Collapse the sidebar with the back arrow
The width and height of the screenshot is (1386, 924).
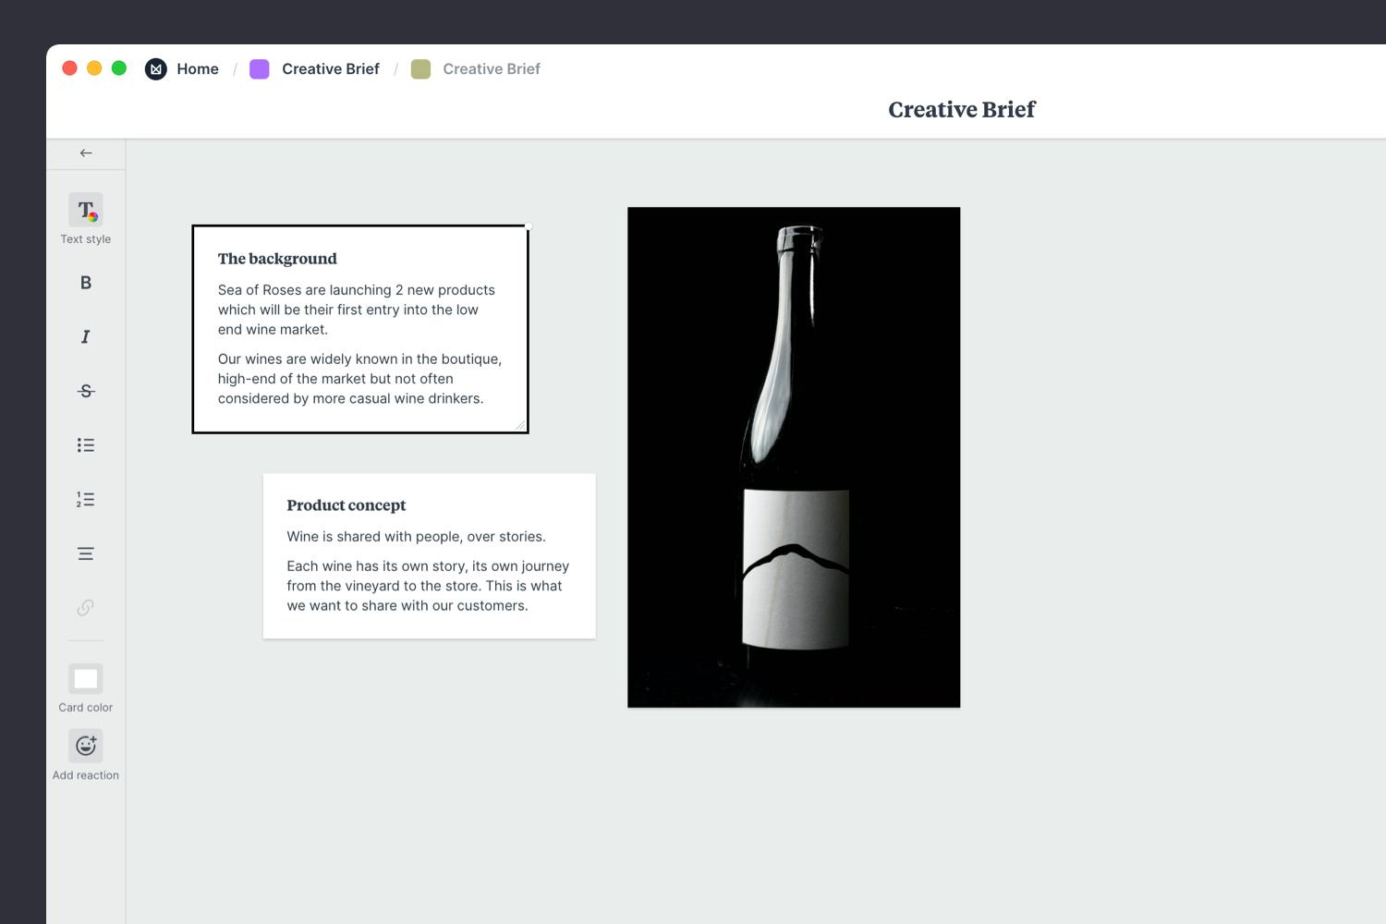point(85,152)
